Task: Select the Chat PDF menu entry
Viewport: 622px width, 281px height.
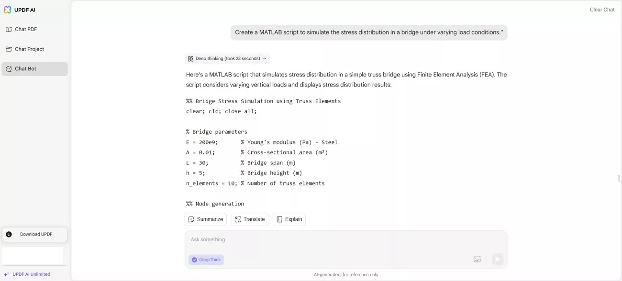Action: point(25,29)
